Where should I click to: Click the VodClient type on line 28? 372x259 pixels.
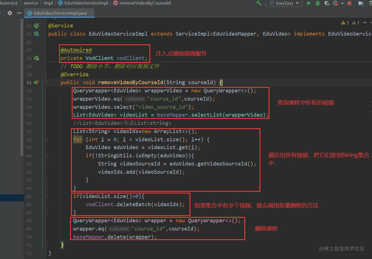[99, 58]
